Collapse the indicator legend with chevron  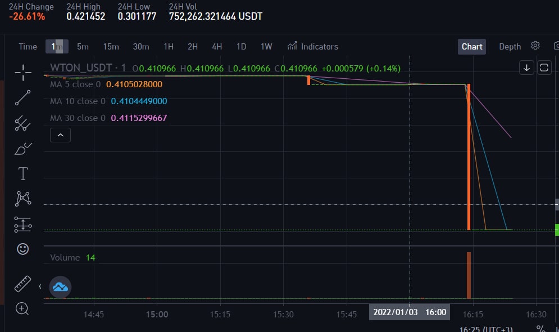coord(60,135)
